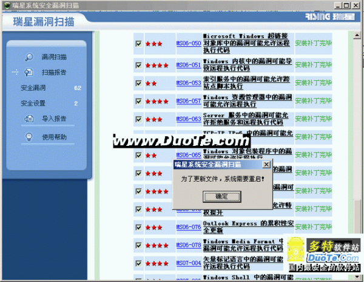Click 安装补丁完毕 status for MS06-076
Image resolution: width=364 pixels, height=282 pixels.
(313, 227)
